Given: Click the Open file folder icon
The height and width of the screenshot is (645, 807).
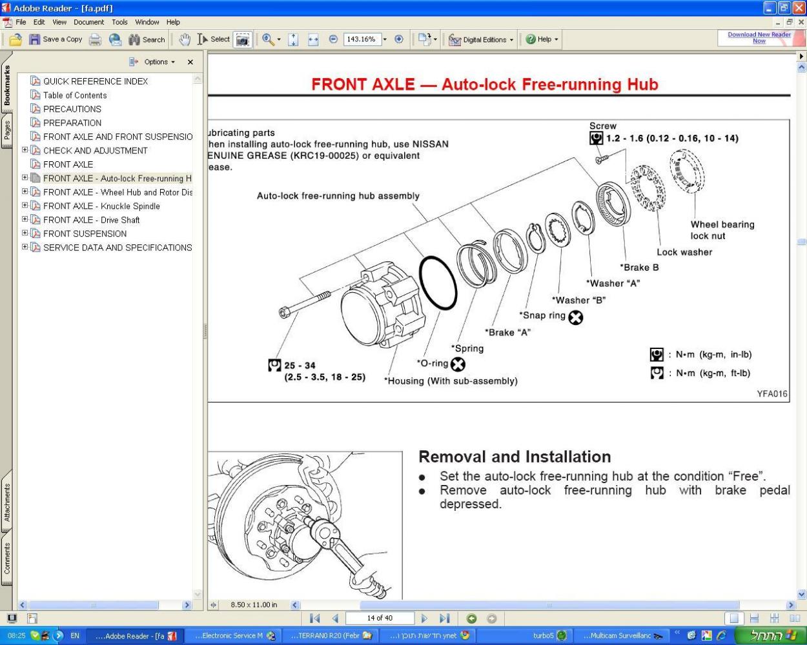Looking at the screenshot, I should [x=15, y=39].
